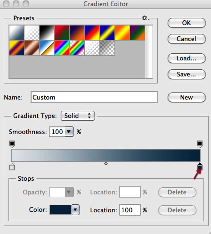Click the dark navy Color swatch
The height and width of the screenshot is (234, 211).
pyautogui.click(x=60, y=210)
